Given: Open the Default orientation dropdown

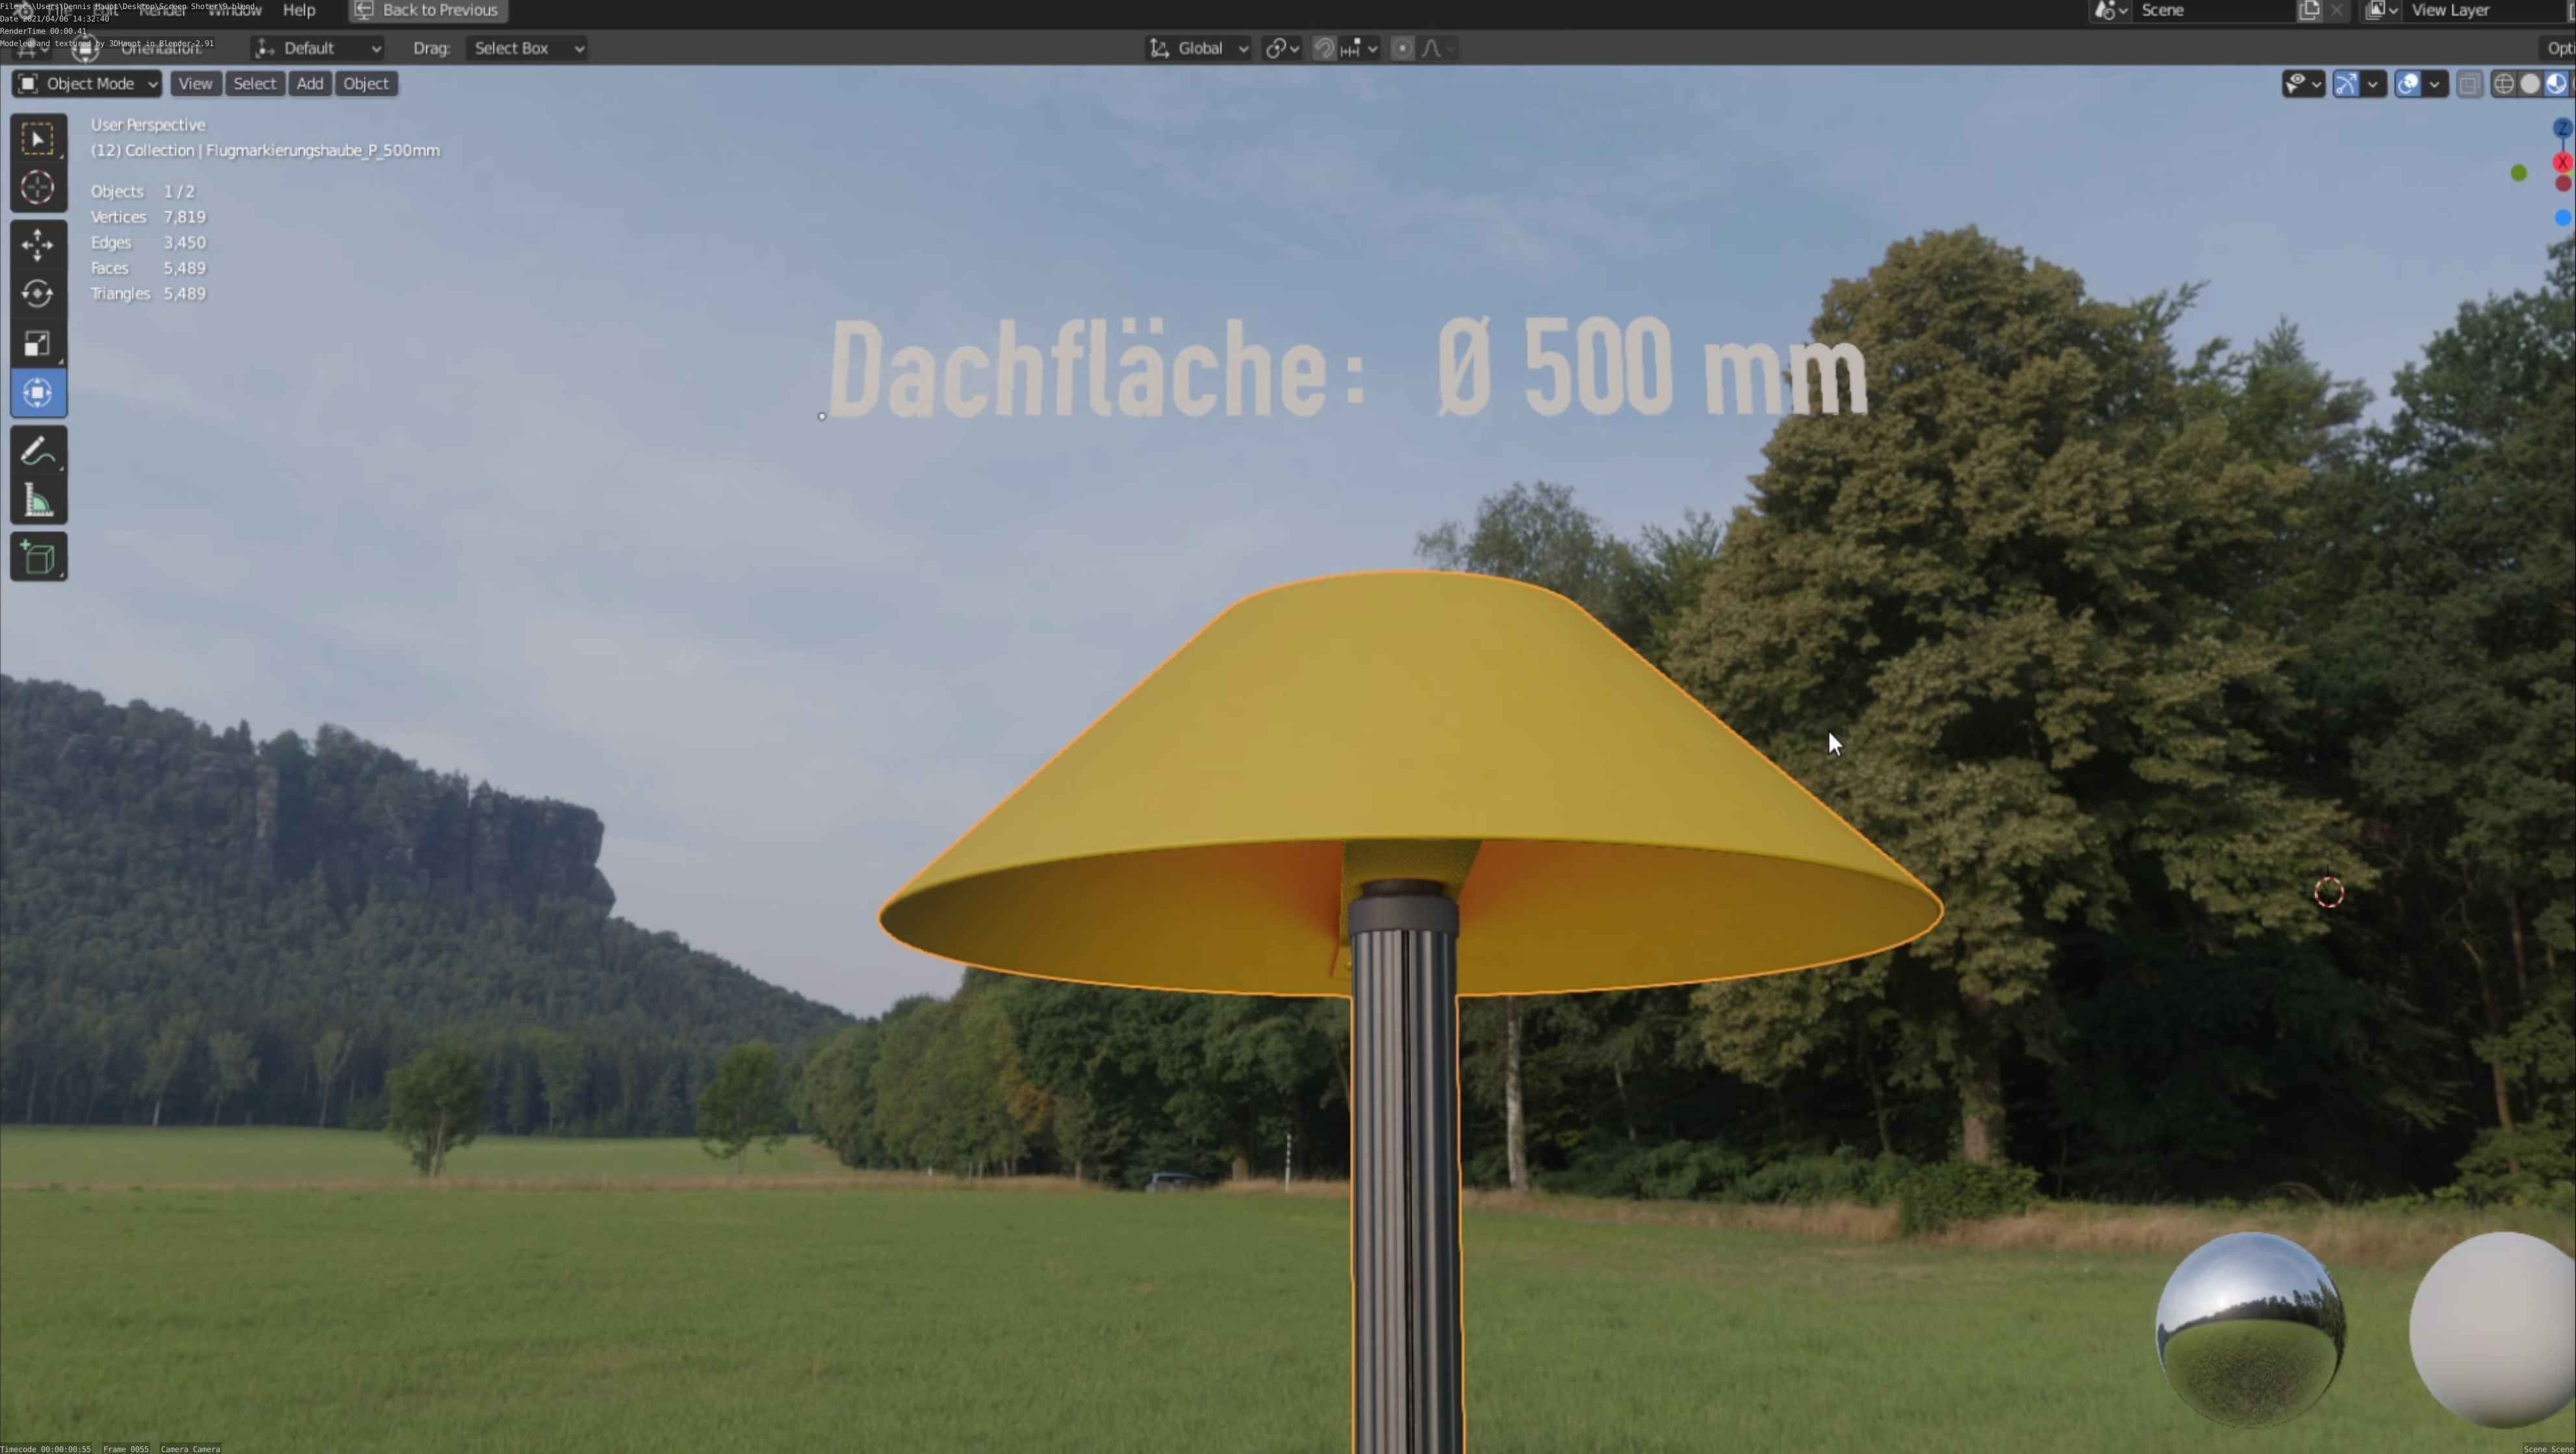Looking at the screenshot, I should click(318, 48).
